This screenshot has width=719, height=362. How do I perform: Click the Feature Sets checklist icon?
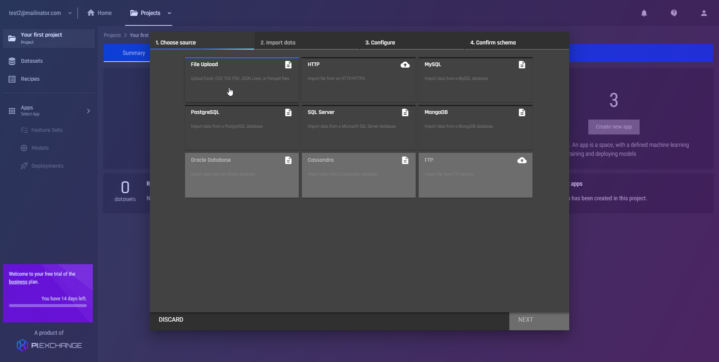pyautogui.click(x=24, y=130)
